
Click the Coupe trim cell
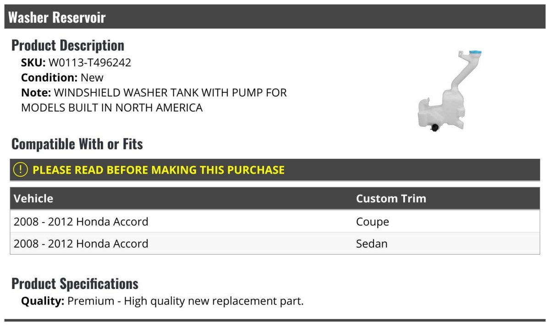tap(372, 222)
